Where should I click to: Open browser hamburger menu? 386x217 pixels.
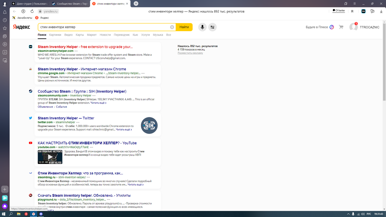click(354, 4)
